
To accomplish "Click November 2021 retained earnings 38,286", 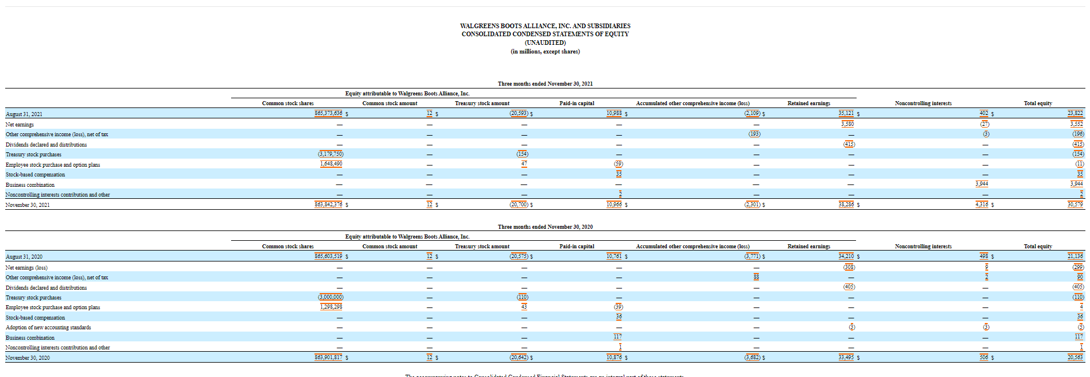I will (846, 204).
